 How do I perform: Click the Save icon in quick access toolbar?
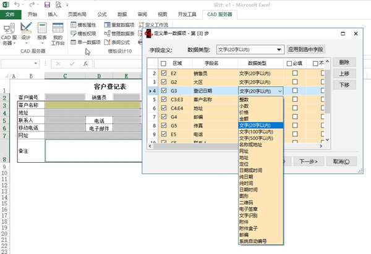click(47, 4)
